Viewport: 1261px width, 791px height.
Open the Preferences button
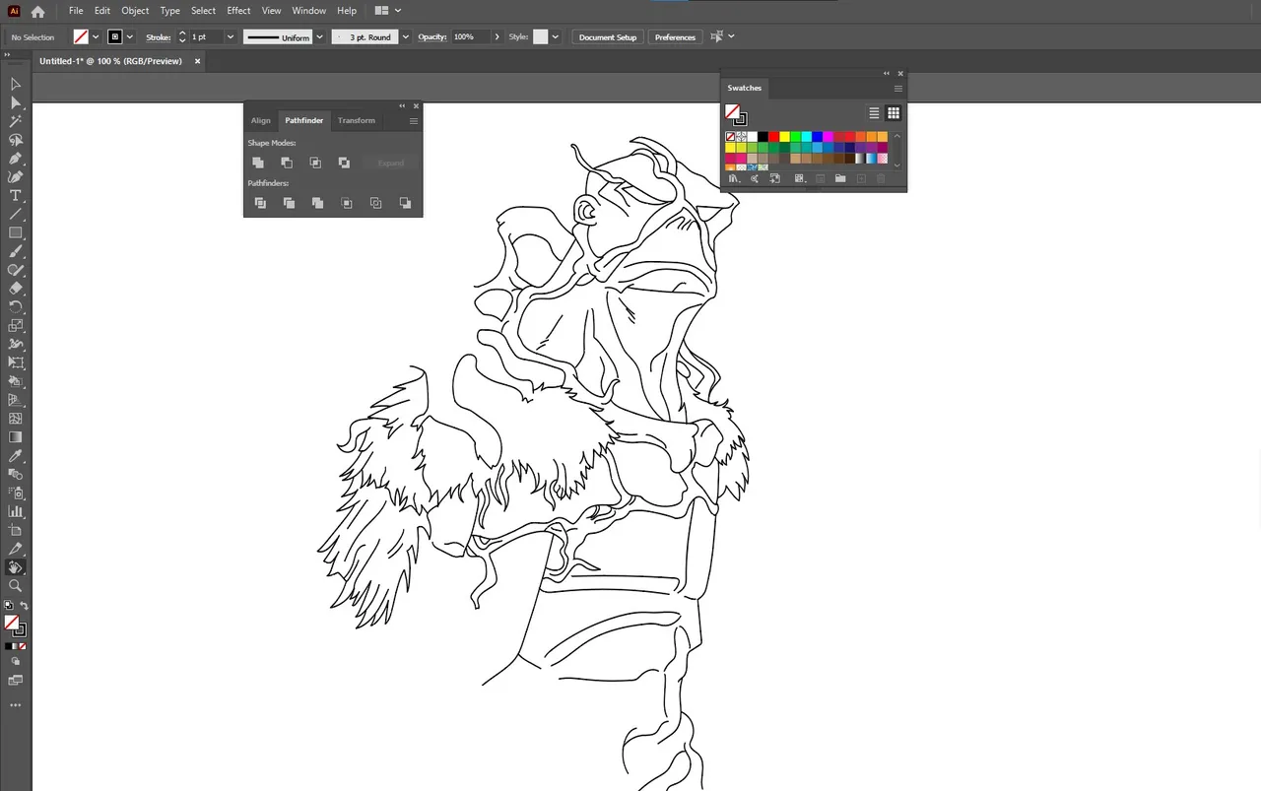(675, 36)
